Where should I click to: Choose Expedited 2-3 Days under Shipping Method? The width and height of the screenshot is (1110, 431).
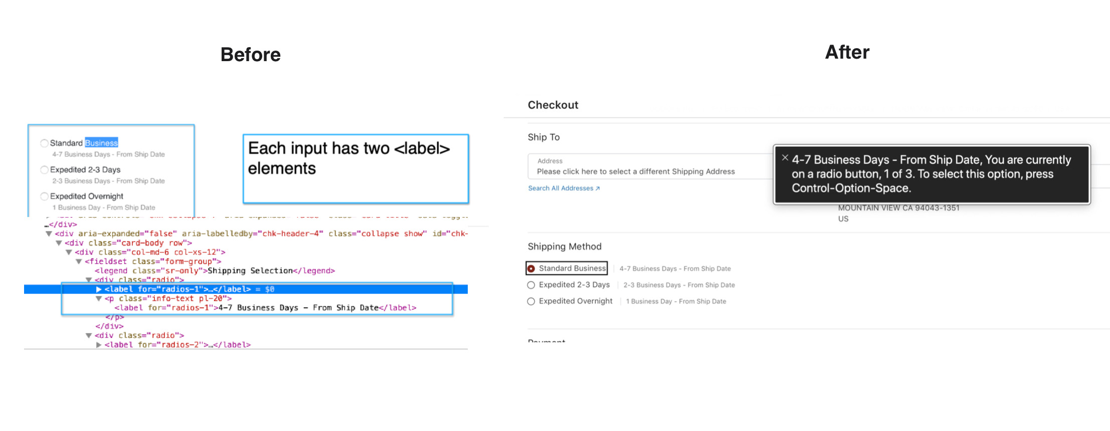point(531,285)
